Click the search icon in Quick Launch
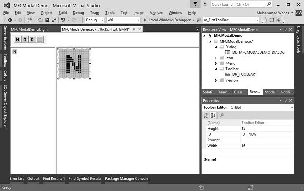The image size is (304, 191). (269, 4)
